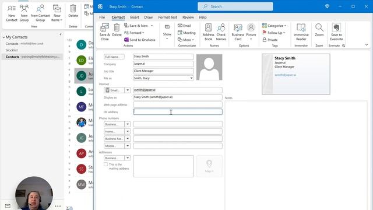Image resolution: width=373 pixels, height=210 pixels.
Task: Open the navigation bar more options dots
Action: coord(58,206)
